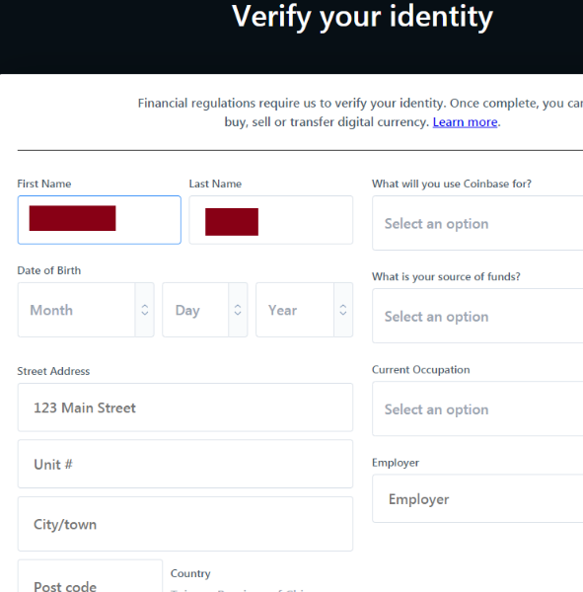Click the Year dropdown arrows icon
The image size is (583, 592).
click(343, 310)
